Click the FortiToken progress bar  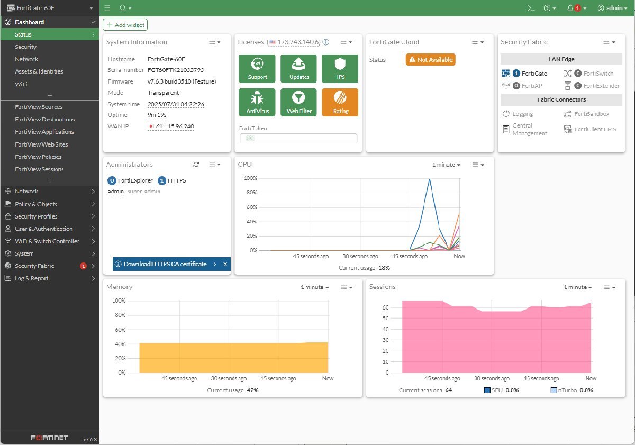click(x=298, y=138)
